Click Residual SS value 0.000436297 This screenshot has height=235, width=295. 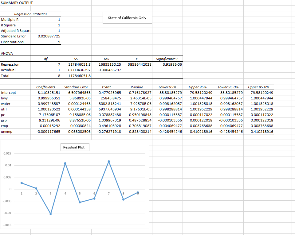[x=76, y=70]
